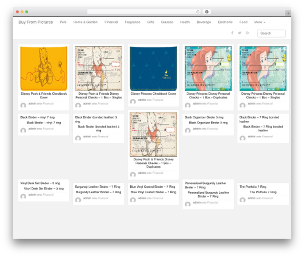
Task: Open the Health category
Action: click(185, 22)
